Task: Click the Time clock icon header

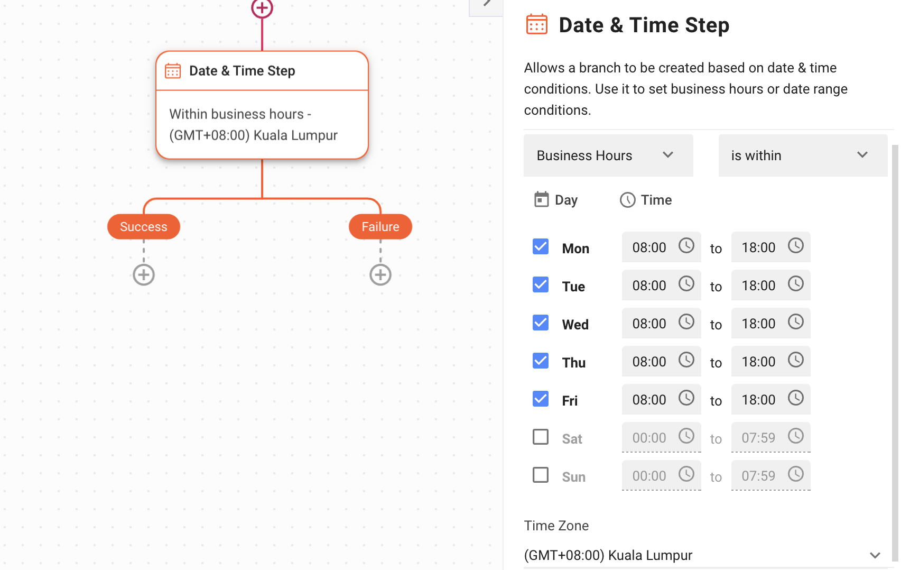Action: coord(627,200)
